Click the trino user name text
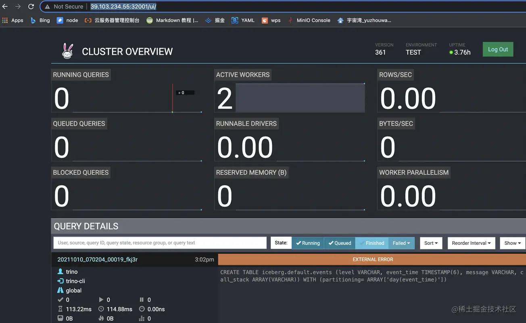 coord(72,272)
